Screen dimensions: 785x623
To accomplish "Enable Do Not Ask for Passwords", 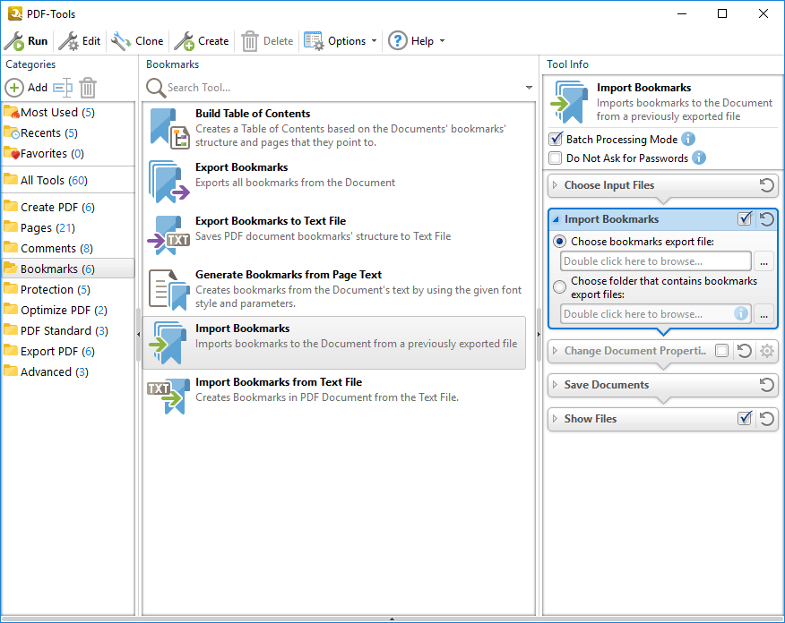I will tap(556, 158).
